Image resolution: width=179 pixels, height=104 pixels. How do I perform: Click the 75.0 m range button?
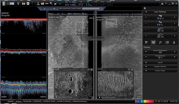point(160,17)
